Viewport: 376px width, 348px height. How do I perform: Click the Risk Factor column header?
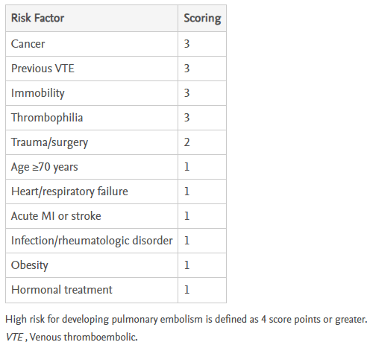pyautogui.click(x=37, y=18)
